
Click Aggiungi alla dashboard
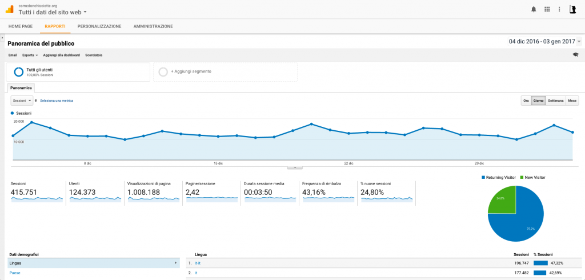pos(62,55)
